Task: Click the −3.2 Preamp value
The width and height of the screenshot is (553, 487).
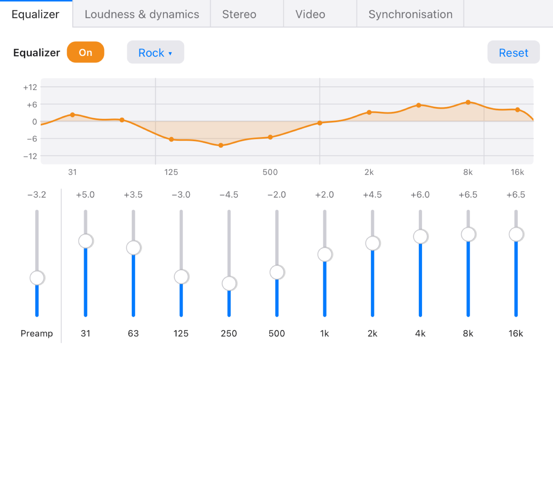Action: (x=37, y=195)
